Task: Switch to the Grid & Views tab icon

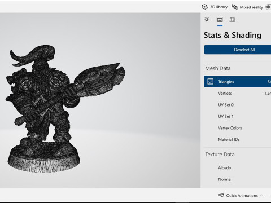Action: (233, 20)
